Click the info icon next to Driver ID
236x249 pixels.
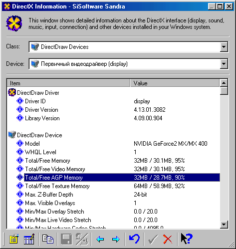coord(20,101)
